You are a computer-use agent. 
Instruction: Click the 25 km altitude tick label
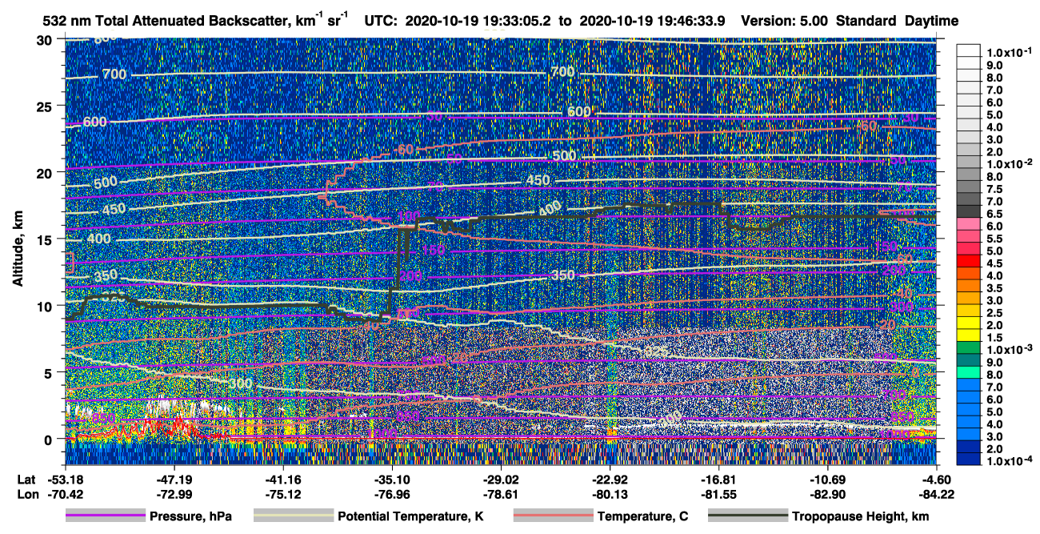pos(44,106)
